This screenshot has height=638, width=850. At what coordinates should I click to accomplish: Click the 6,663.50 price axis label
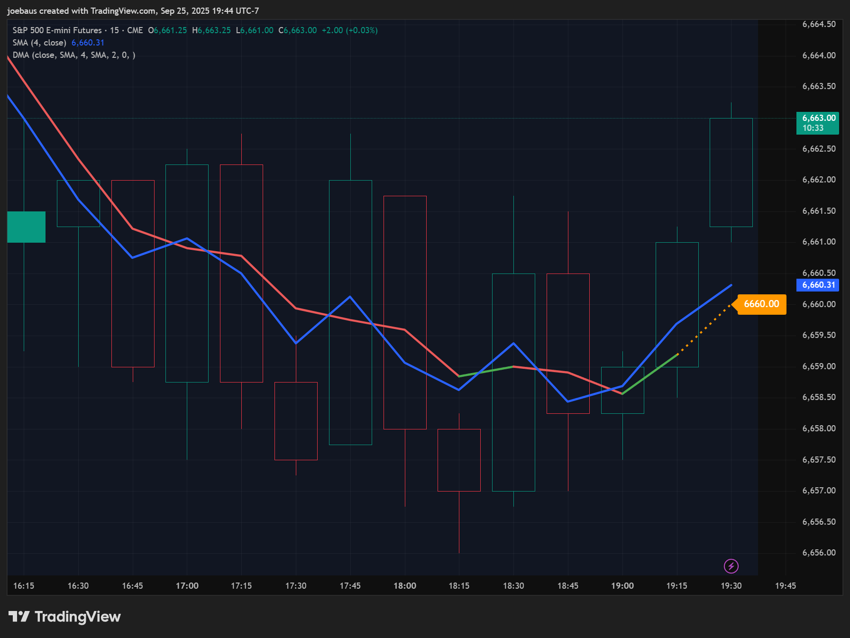[819, 86]
